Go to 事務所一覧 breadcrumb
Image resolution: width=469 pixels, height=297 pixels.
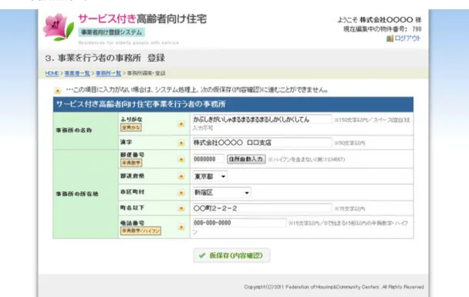coord(108,73)
